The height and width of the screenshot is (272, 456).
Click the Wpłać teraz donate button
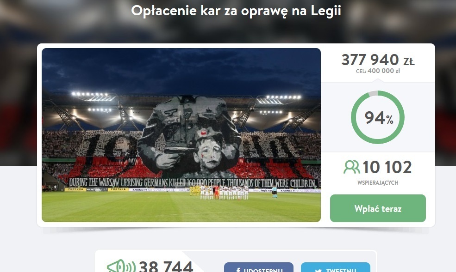378,208
